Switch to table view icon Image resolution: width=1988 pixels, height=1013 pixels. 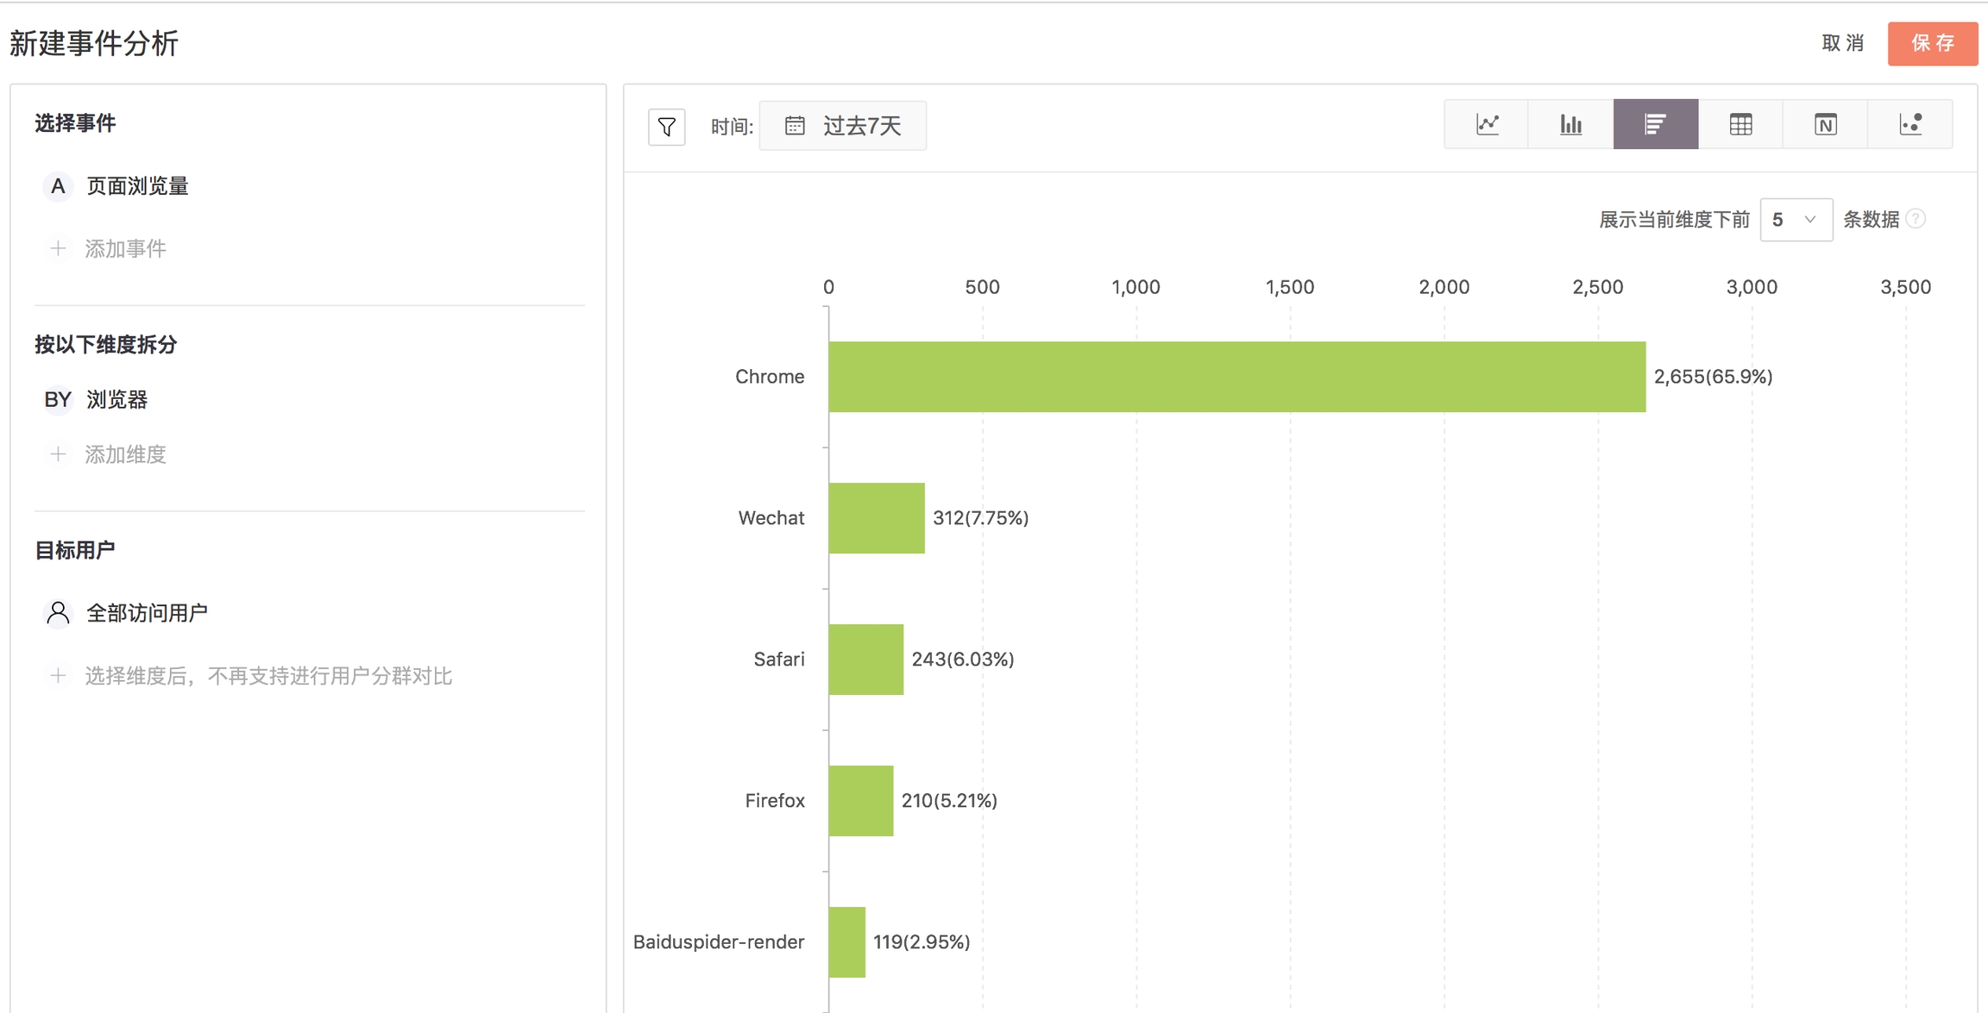(1740, 125)
